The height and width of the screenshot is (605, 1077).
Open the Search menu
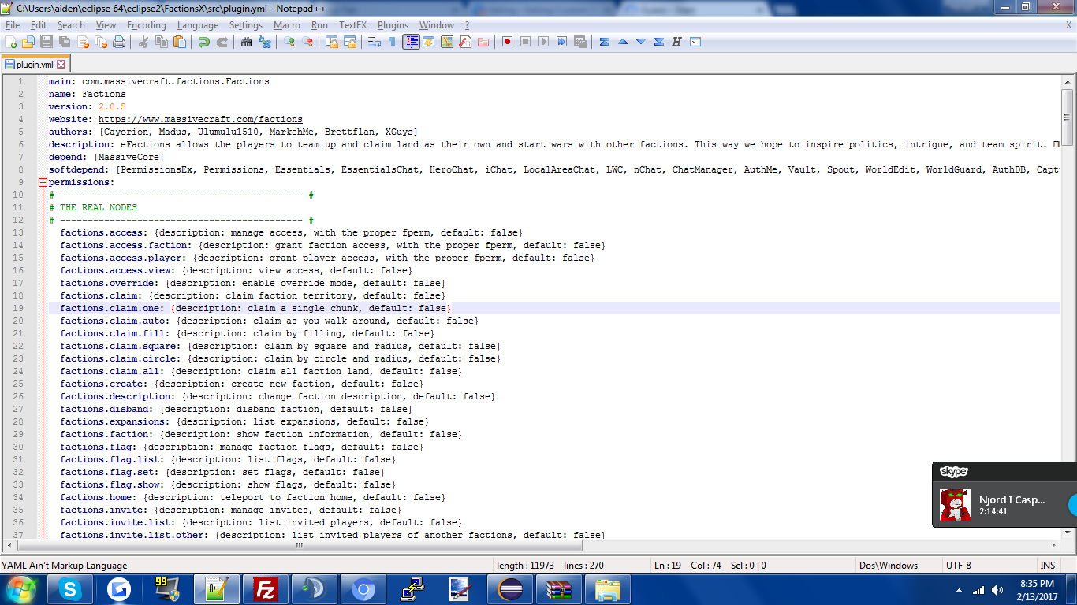tap(71, 25)
